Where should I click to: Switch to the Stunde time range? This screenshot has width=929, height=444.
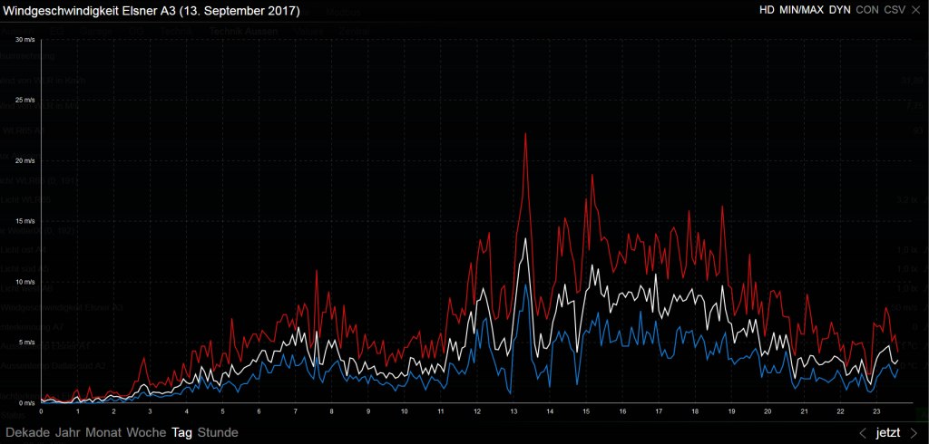[x=218, y=433]
